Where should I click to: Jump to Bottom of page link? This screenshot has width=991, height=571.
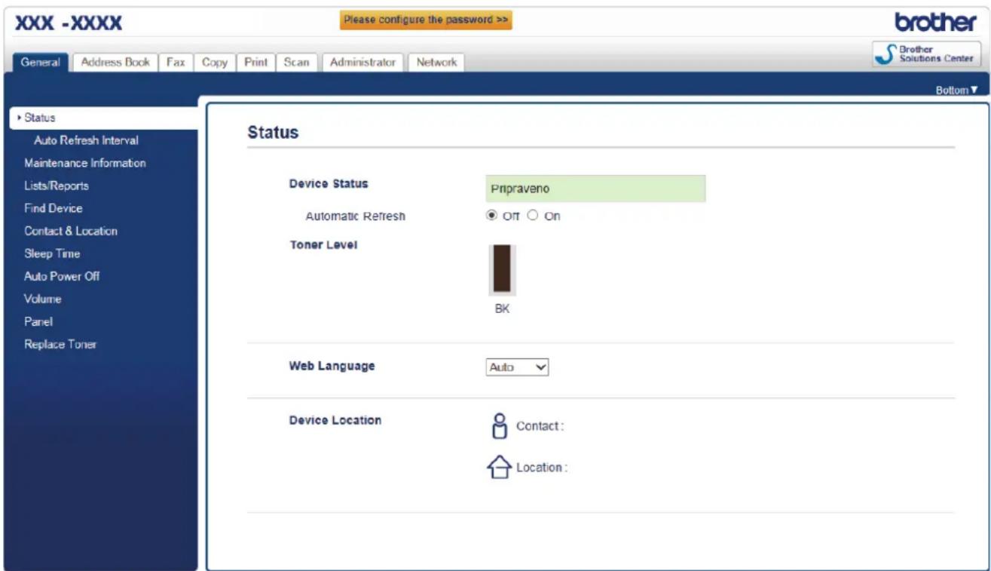pyautogui.click(x=956, y=90)
